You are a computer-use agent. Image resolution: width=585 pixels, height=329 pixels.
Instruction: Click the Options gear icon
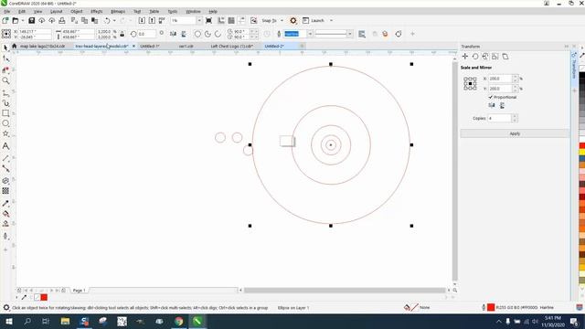pos(293,20)
